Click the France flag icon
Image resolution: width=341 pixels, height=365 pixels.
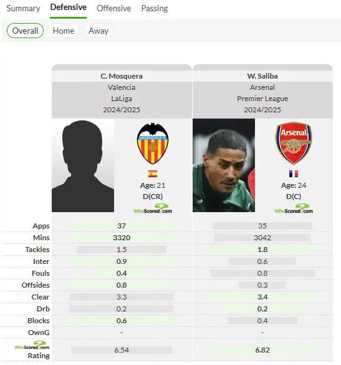294,173
